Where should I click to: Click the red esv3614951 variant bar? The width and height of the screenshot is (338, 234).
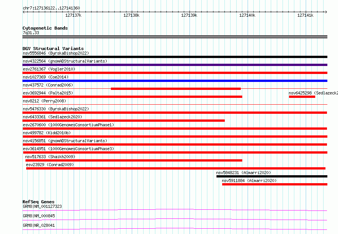tap(175, 152)
